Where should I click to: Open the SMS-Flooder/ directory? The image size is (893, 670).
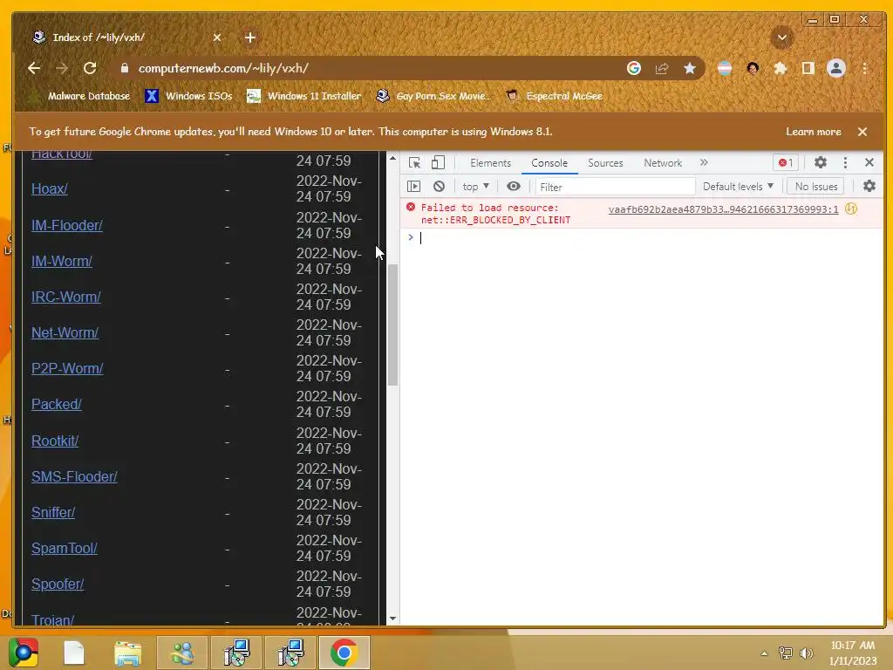coord(74,477)
